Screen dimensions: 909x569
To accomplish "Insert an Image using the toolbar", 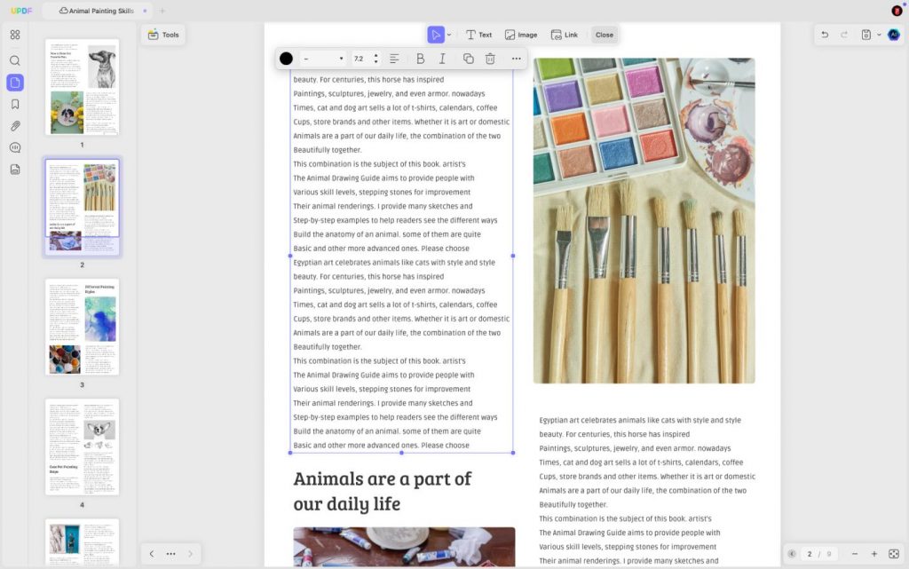I will (x=520, y=35).
